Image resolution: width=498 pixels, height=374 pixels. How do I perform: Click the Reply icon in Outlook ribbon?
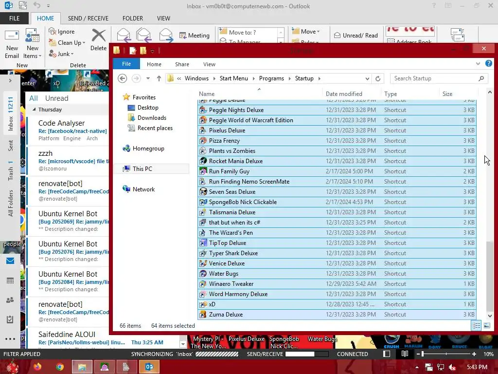(x=124, y=35)
